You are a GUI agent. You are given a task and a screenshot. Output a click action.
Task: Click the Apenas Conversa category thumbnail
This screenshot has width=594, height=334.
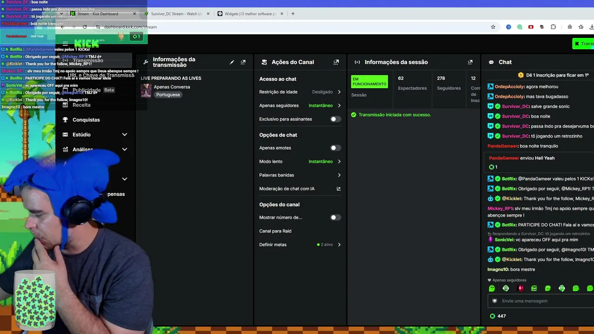[146, 90]
